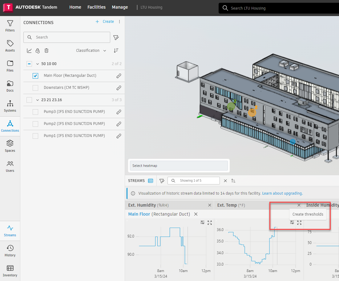Screen dimensions: 339x281
Task: Open the Docs sidebar panel
Action: tap(10, 86)
